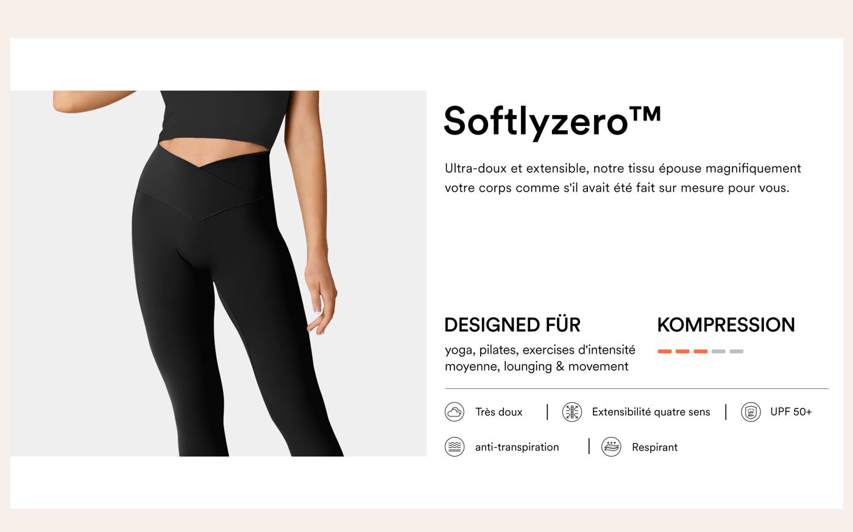Screen dimensions: 853x532
Task: Click the Très doux label
Action: pyautogui.click(x=499, y=412)
